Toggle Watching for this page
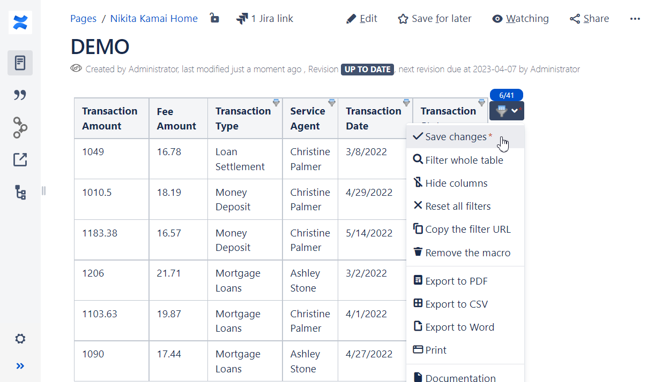 coord(496,18)
